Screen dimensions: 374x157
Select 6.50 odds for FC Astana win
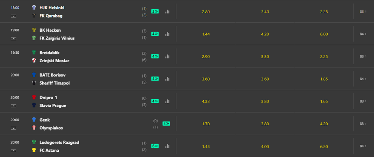tap(324, 146)
